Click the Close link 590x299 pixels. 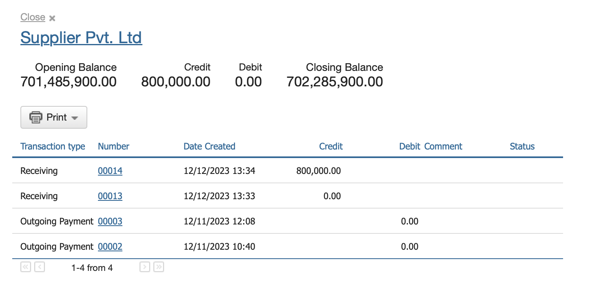point(33,17)
